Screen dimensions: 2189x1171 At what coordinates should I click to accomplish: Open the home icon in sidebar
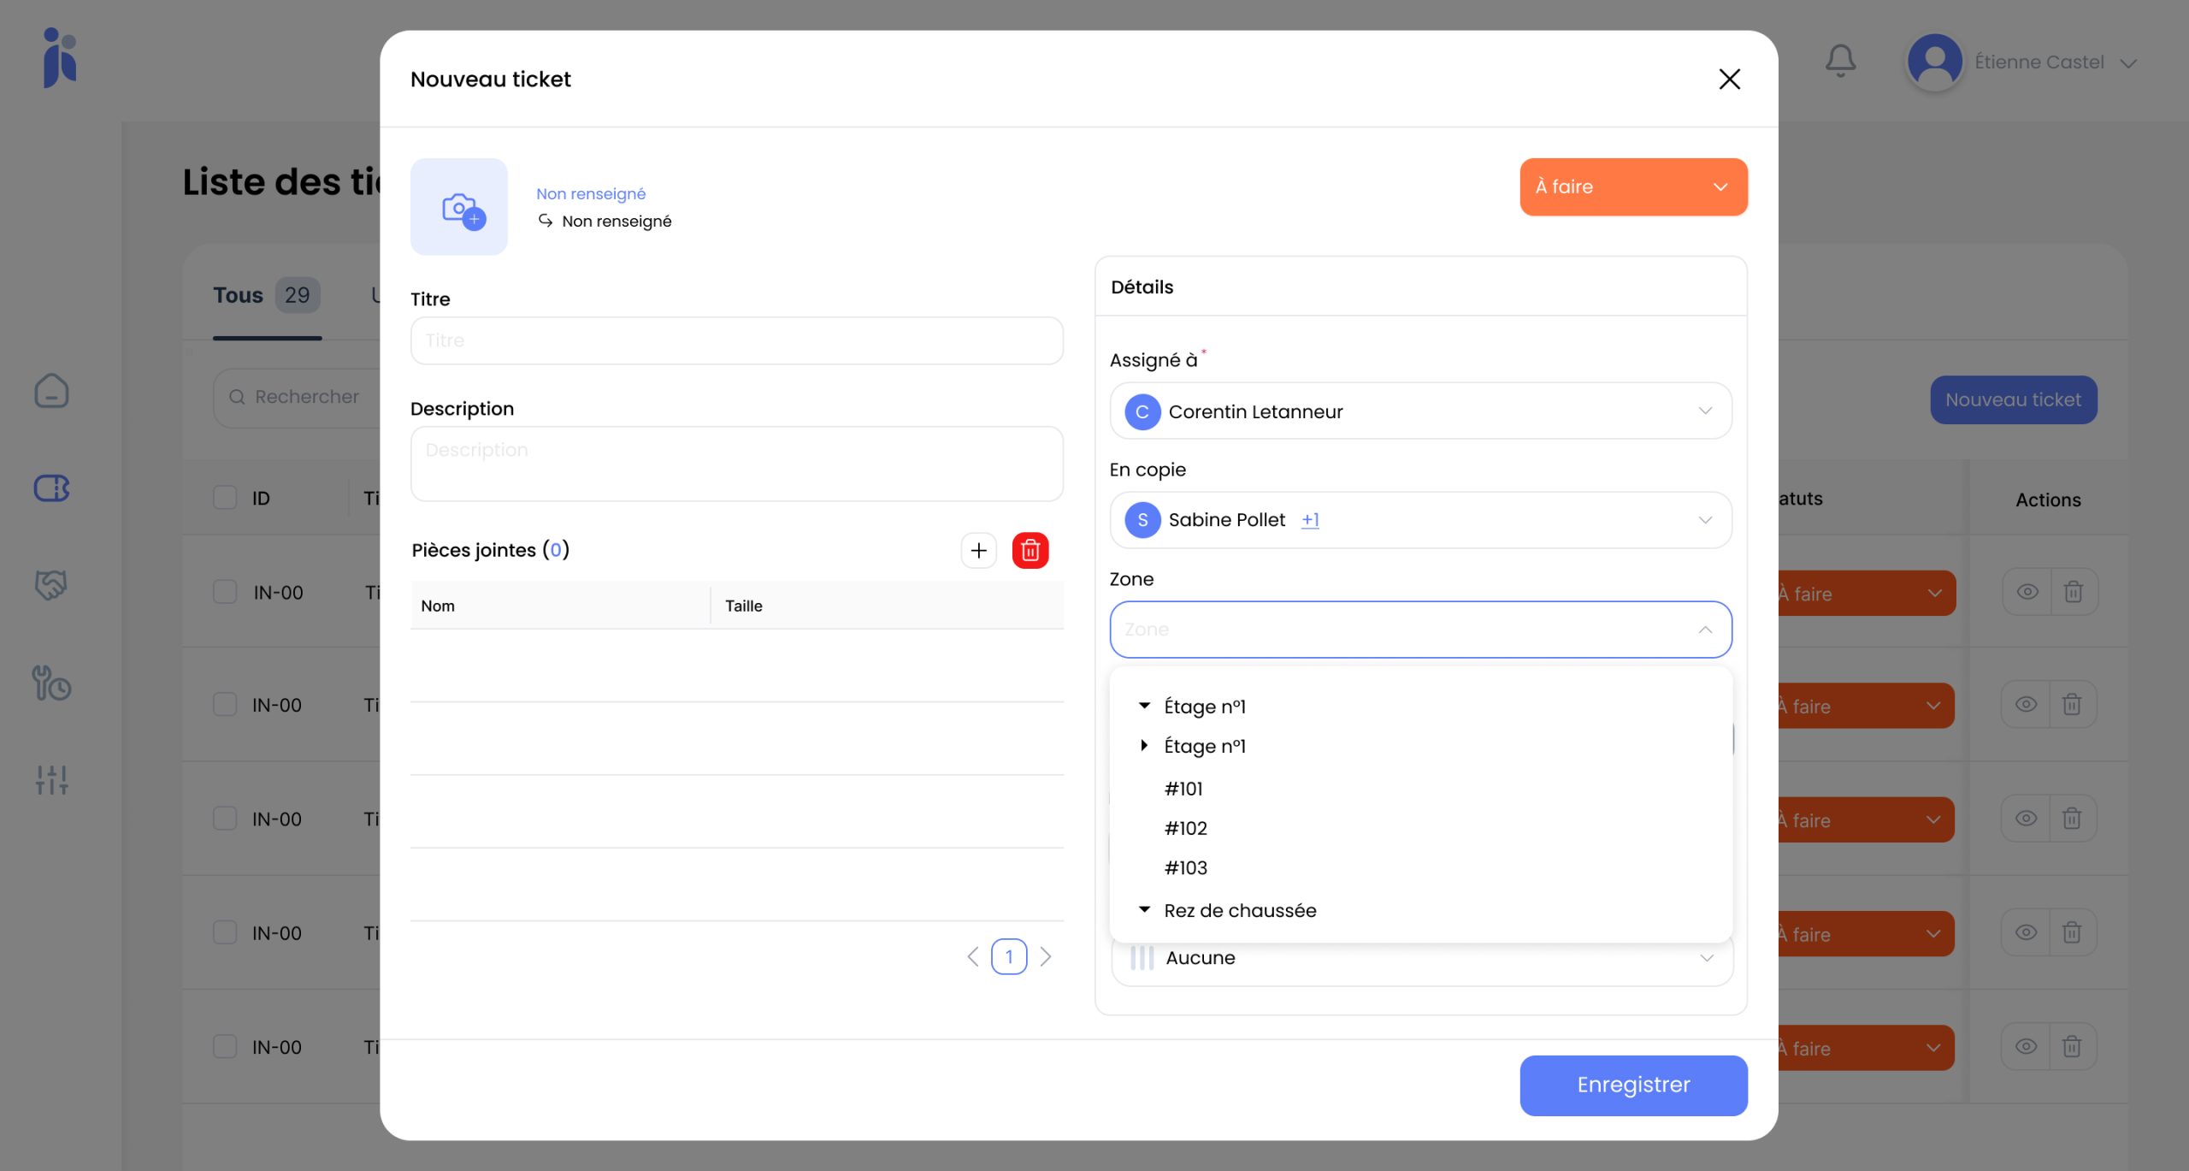pos(51,391)
